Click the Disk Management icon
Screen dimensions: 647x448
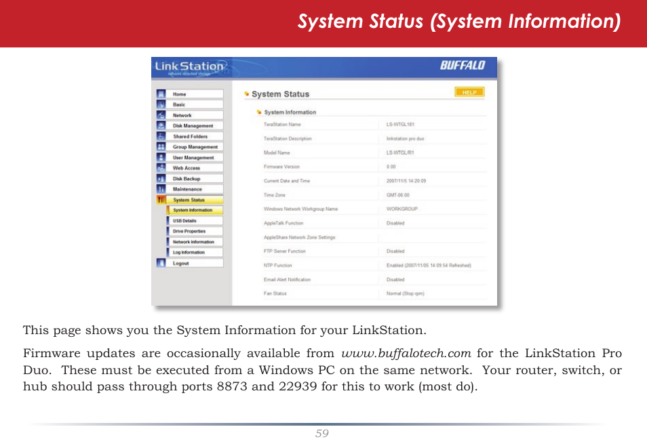point(161,125)
